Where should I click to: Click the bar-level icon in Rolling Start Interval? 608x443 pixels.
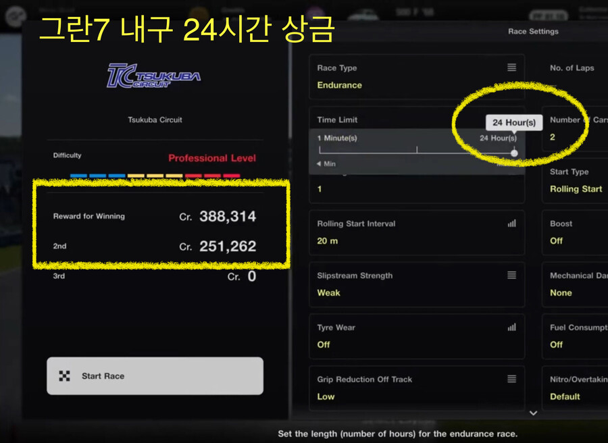click(511, 224)
